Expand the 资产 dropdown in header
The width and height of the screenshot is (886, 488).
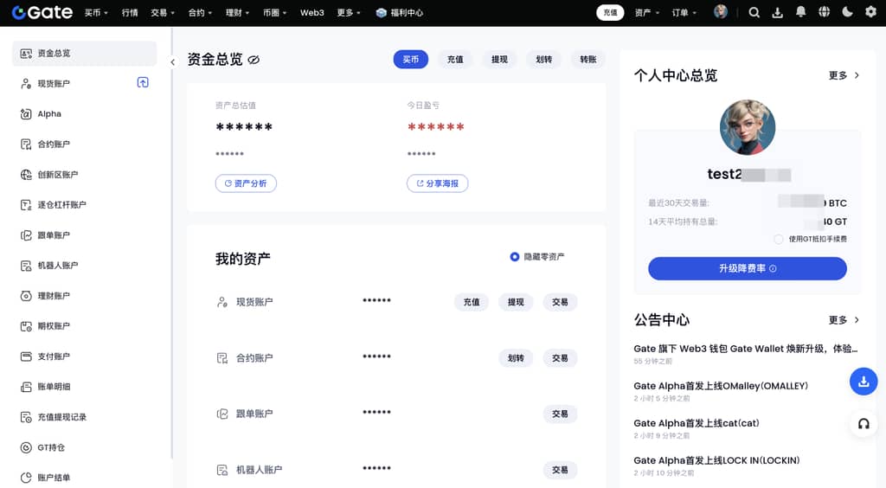646,13
